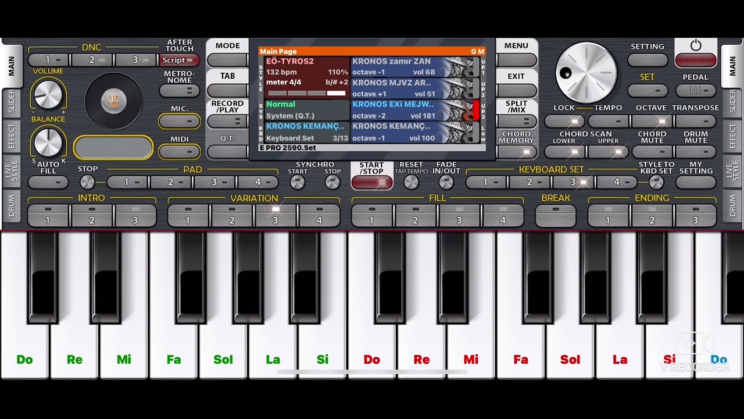Screen dimensions: 744x419
Task: Click the Balance knob
Action: click(x=48, y=142)
